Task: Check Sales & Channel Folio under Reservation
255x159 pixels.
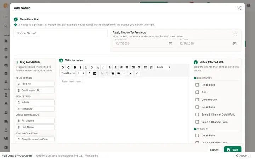Action: pyautogui.click(x=197, y=122)
